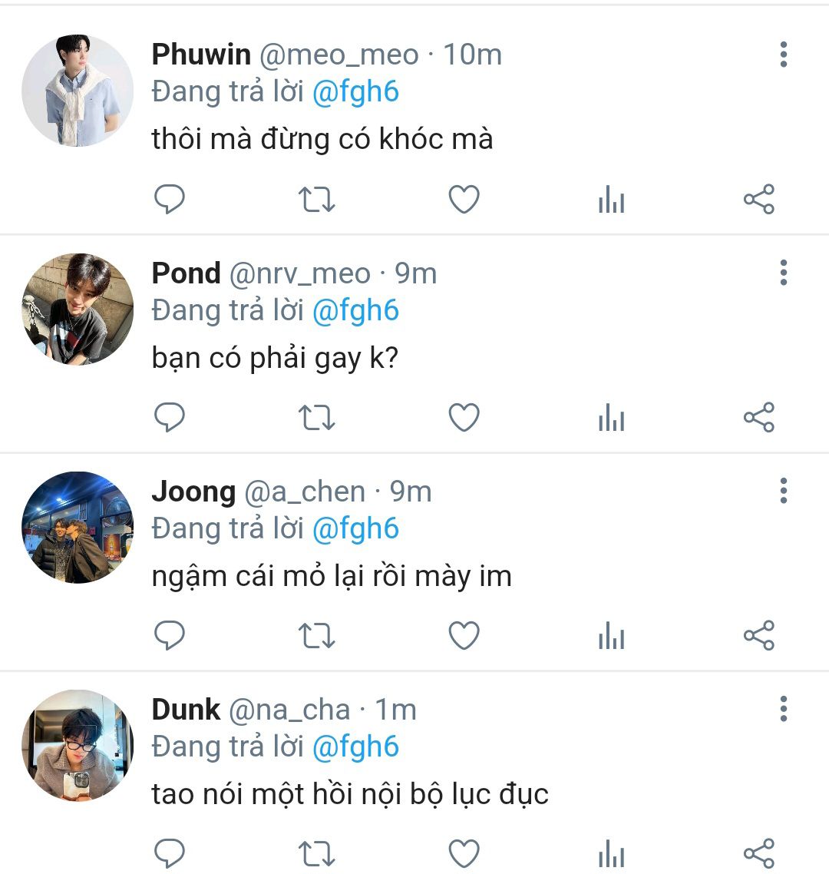Open more options menu on Pond's tweet
The image size is (829, 874).
[x=783, y=273]
